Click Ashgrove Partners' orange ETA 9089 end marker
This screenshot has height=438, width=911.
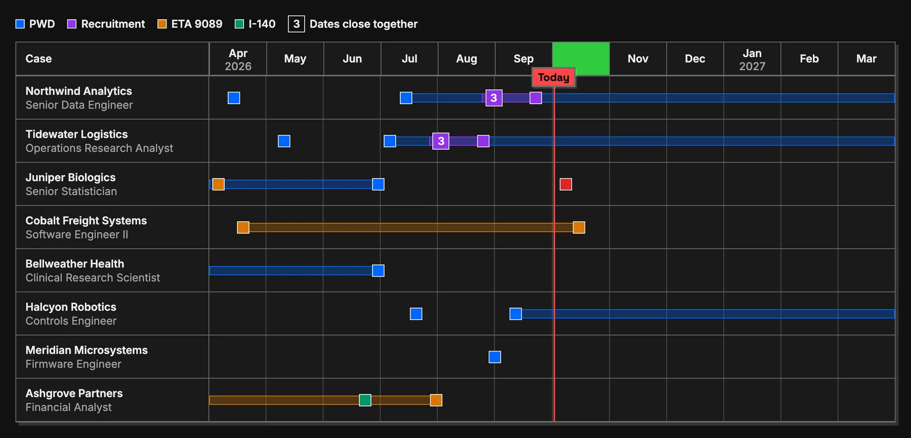tap(436, 400)
